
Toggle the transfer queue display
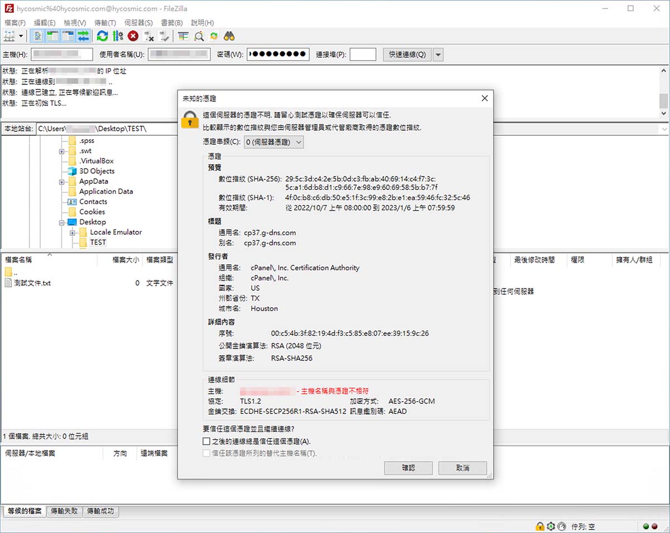pos(83,36)
